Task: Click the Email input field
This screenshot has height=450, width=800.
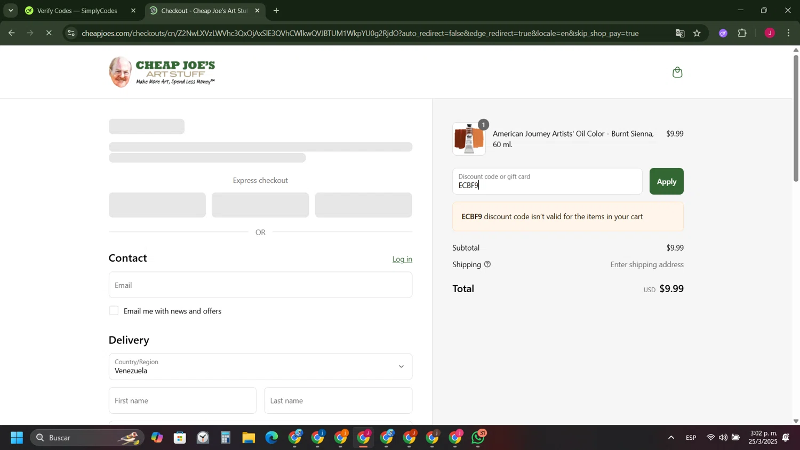Action: pyautogui.click(x=260, y=285)
